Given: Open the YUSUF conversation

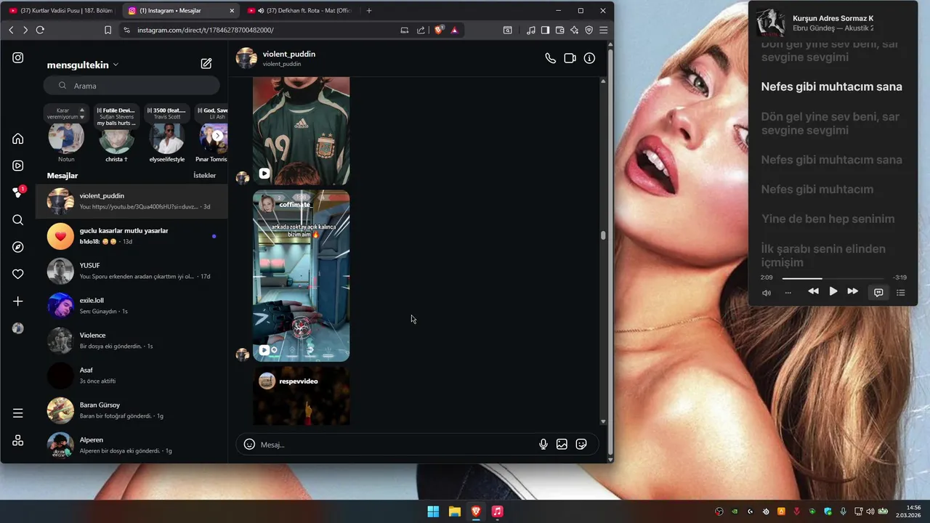Looking at the screenshot, I should pos(132,271).
